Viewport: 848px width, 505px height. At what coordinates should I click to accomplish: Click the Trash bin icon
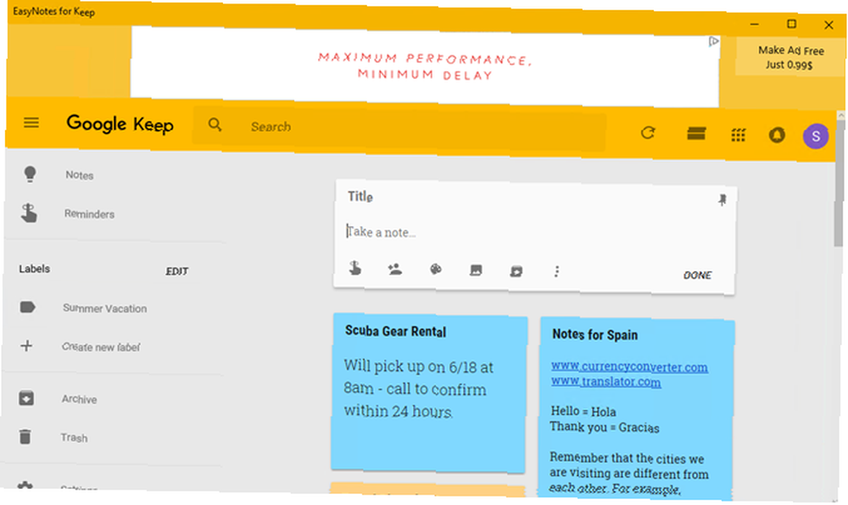point(25,436)
